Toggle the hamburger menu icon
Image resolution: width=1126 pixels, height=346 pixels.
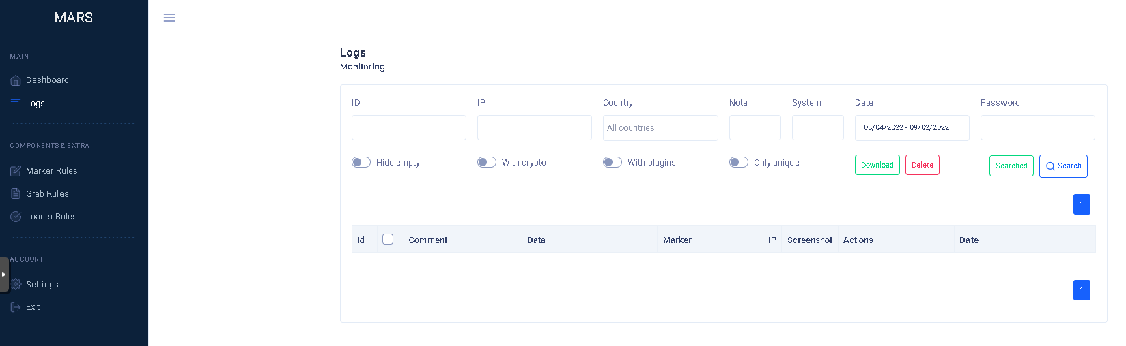click(169, 18)
